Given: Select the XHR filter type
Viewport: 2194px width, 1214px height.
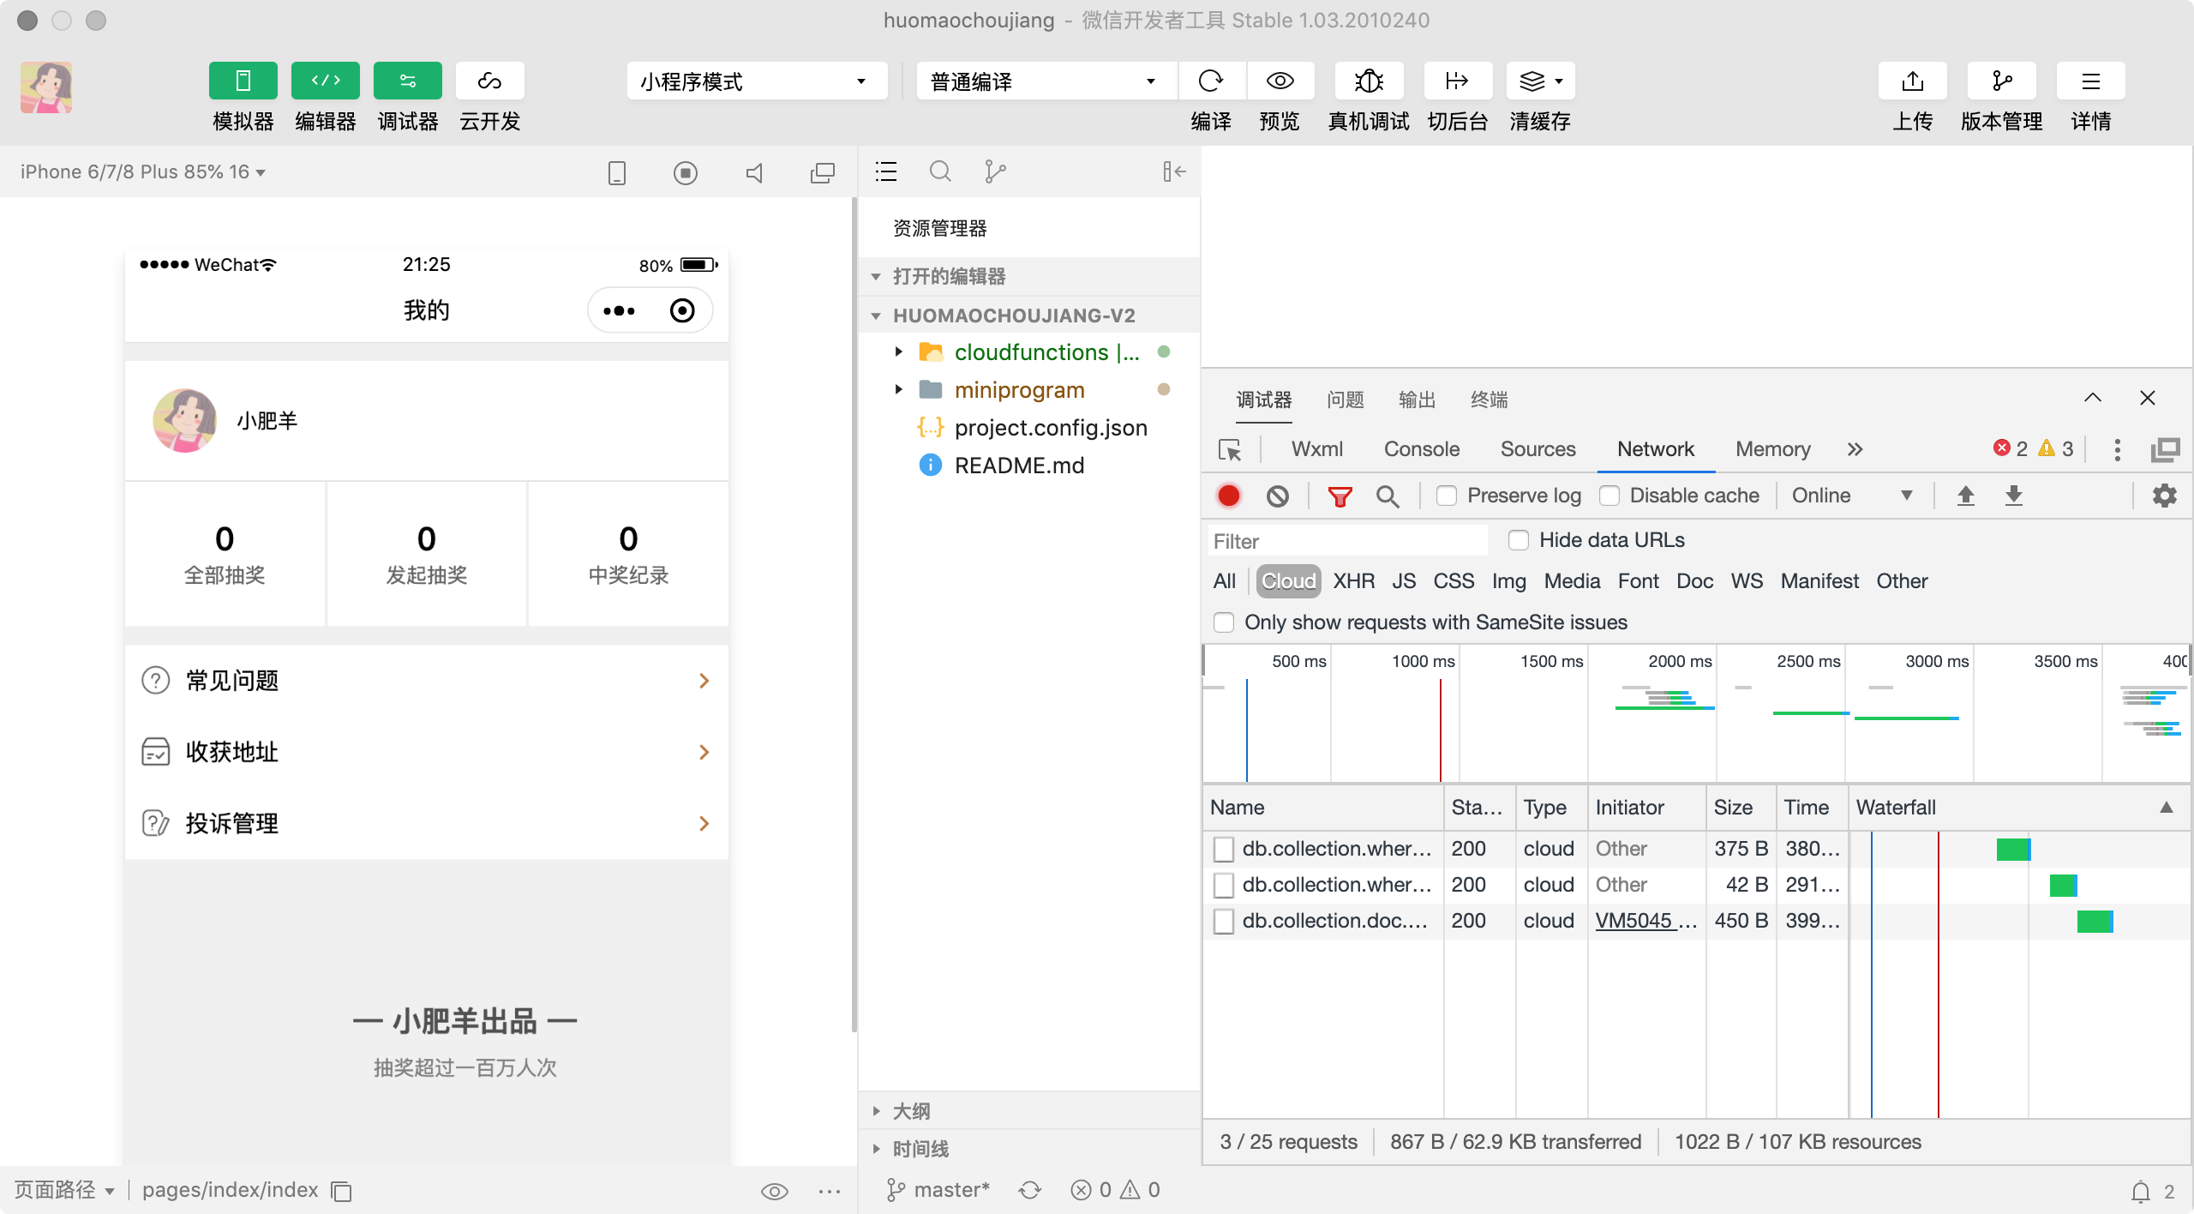Looking at the screenshot, I should pyautogui.click(x=1353, y=581).
